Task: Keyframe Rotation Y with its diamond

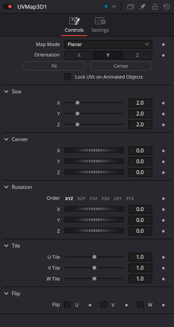Action: tap(164, 220)
